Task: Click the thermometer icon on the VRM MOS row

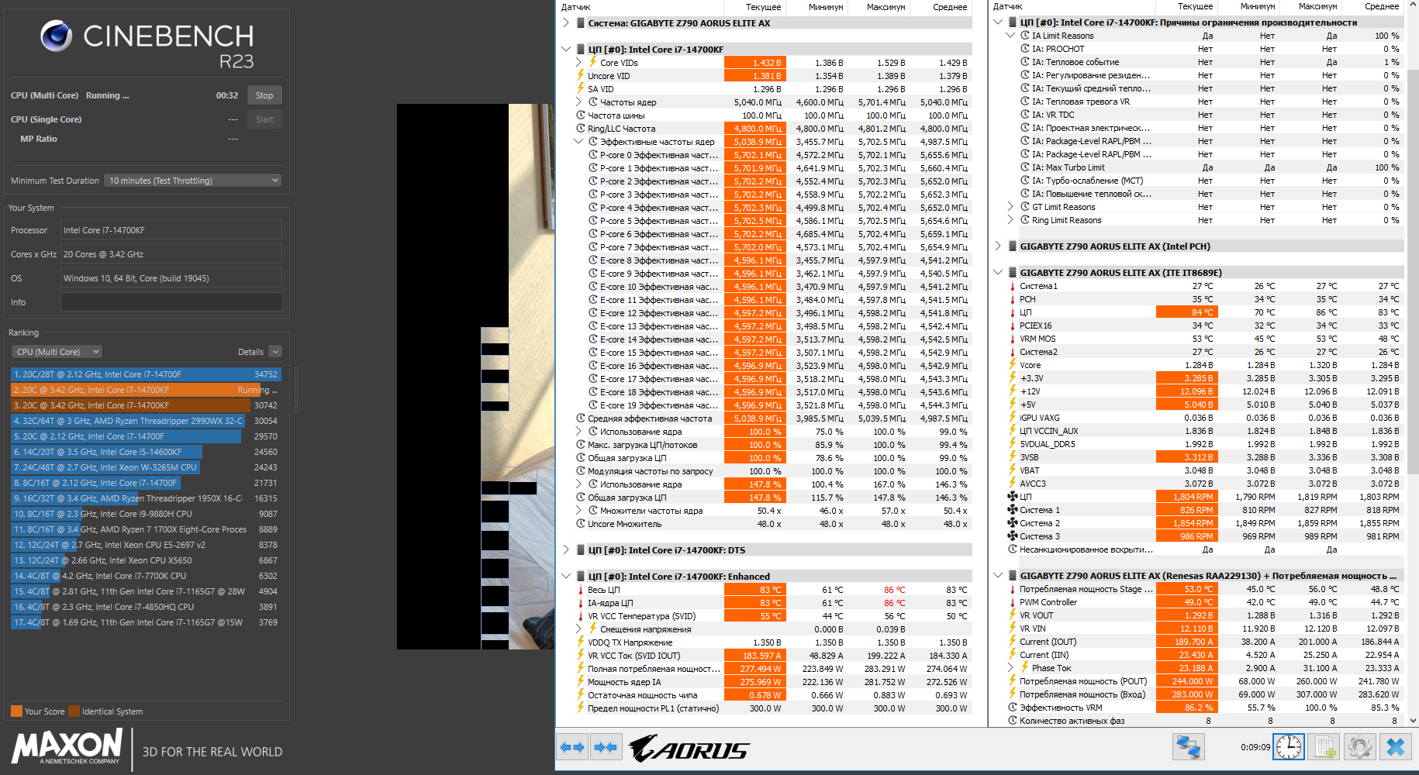Action: [x=1012, y=339]
